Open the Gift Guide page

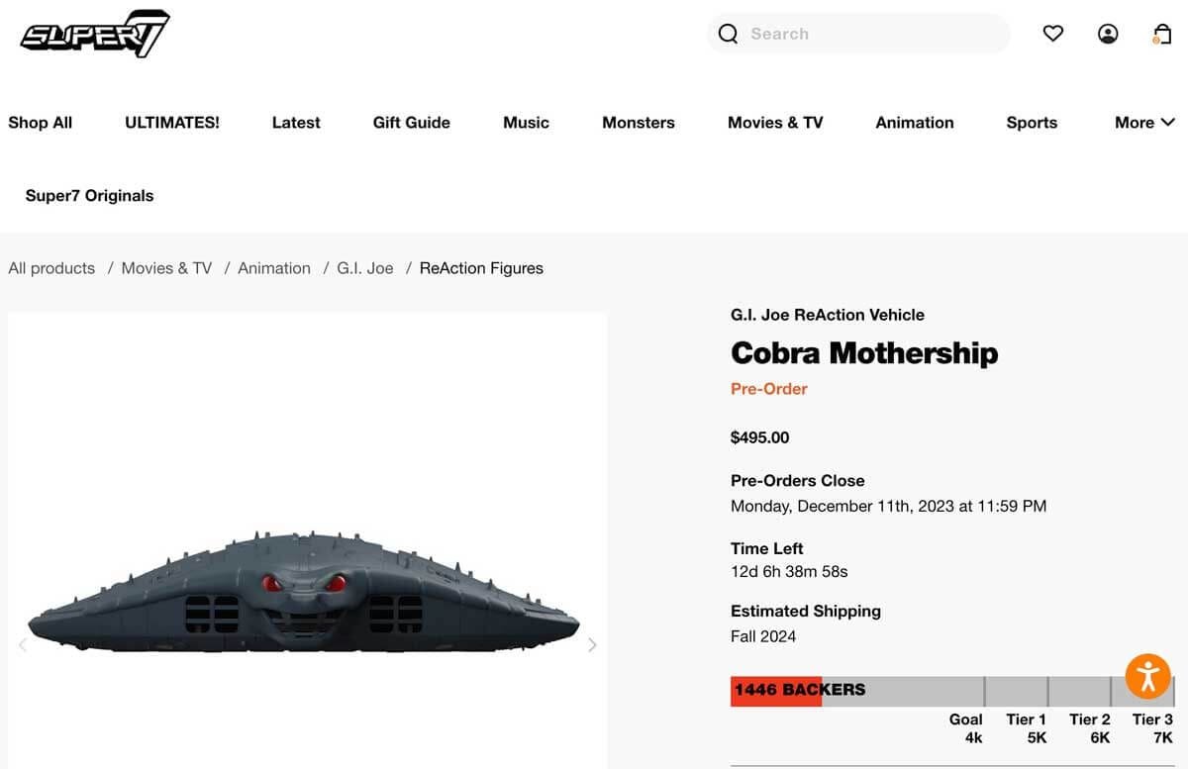(x=411, y=122)
